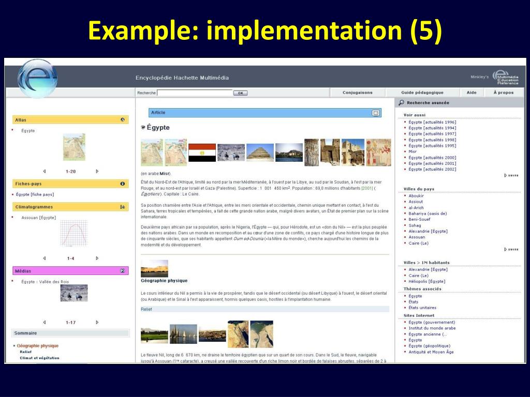Open the Nile delta satellite thumbnail
Image resolution: width=530 pixels, height=397 pixels.
pos(261,334)
